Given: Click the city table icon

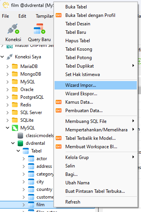Looking at the screenshot, I should tap(31, 182).
